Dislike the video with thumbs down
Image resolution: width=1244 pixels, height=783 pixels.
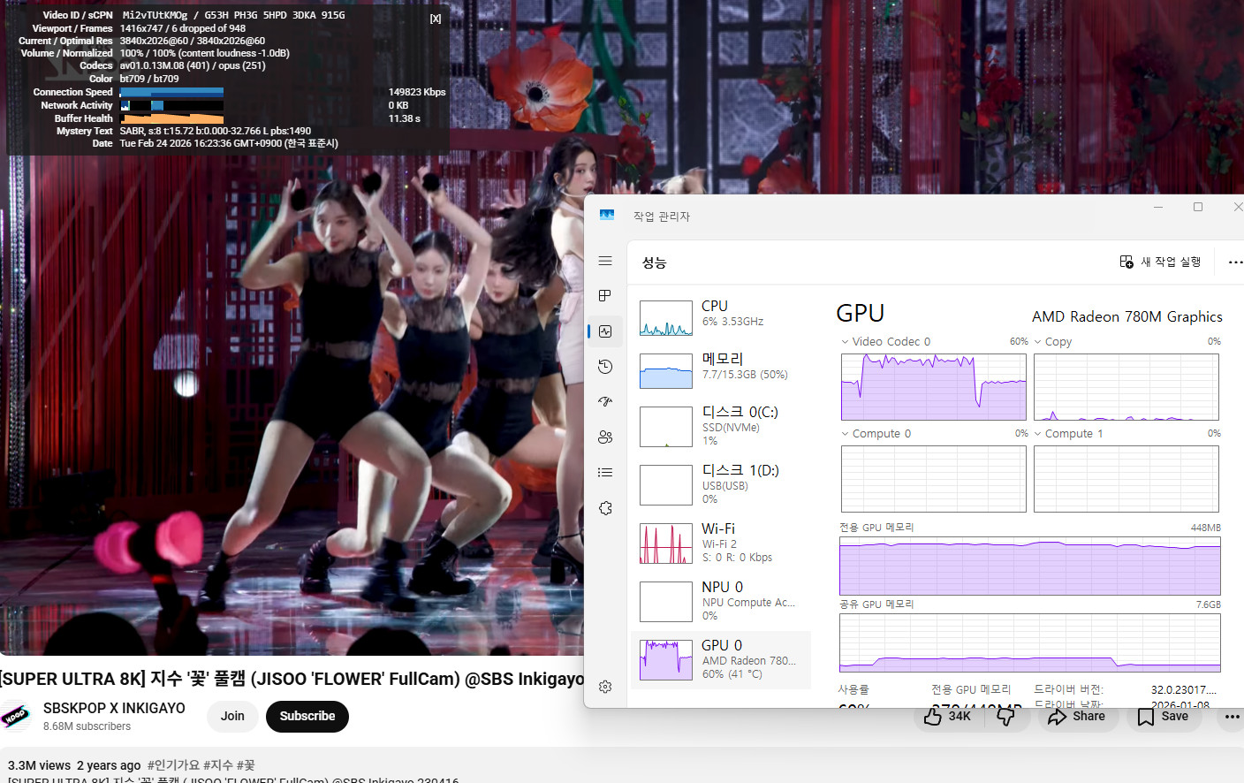tap(1005, 716)
